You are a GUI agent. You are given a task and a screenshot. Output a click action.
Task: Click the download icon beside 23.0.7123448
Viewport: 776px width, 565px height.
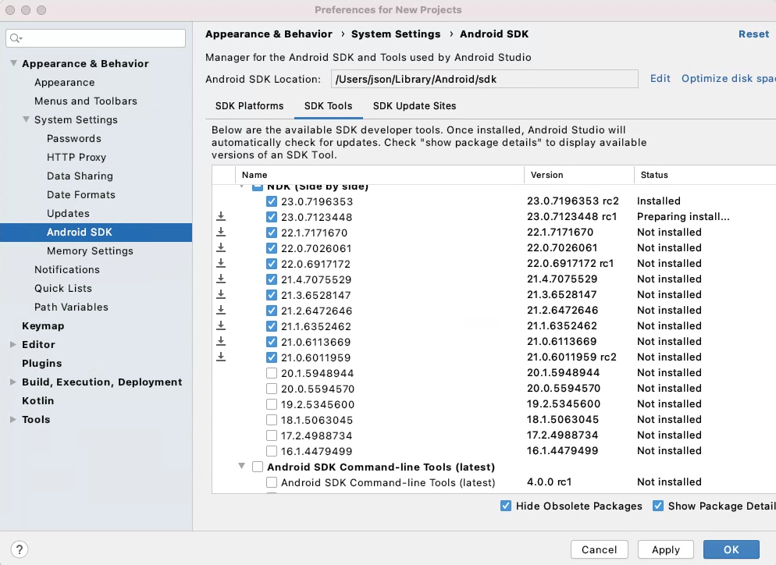[221, 216]
